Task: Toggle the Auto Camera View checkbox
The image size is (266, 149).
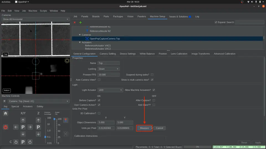Action: tap(99, 80)
